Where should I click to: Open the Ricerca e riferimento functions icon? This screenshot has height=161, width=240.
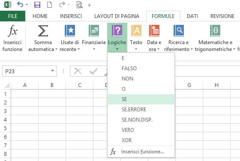(x=178, y=31)
